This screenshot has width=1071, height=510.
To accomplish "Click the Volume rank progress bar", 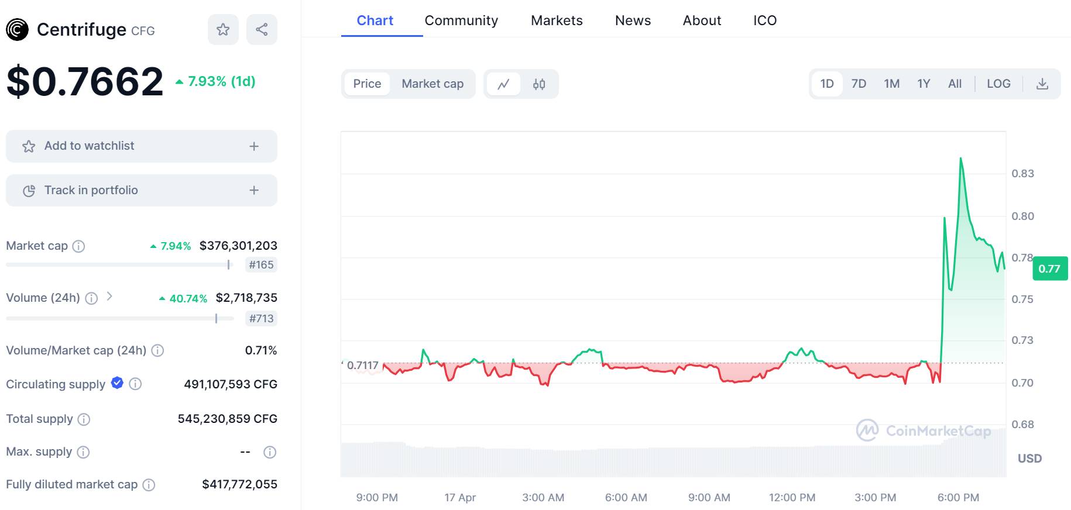I will point(120,319).
